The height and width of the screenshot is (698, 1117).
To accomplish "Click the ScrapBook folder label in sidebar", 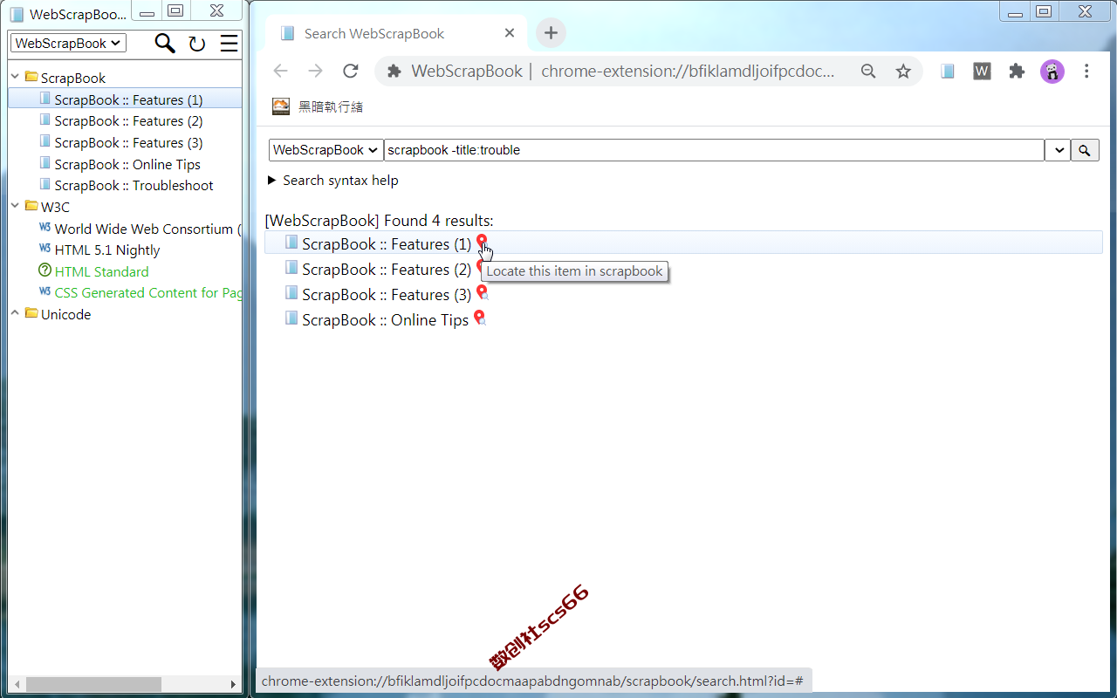I will tap(73, 78).
